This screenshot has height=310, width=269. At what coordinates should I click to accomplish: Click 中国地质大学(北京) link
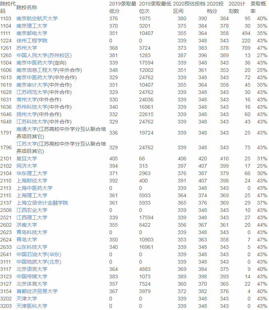(39, 262)
